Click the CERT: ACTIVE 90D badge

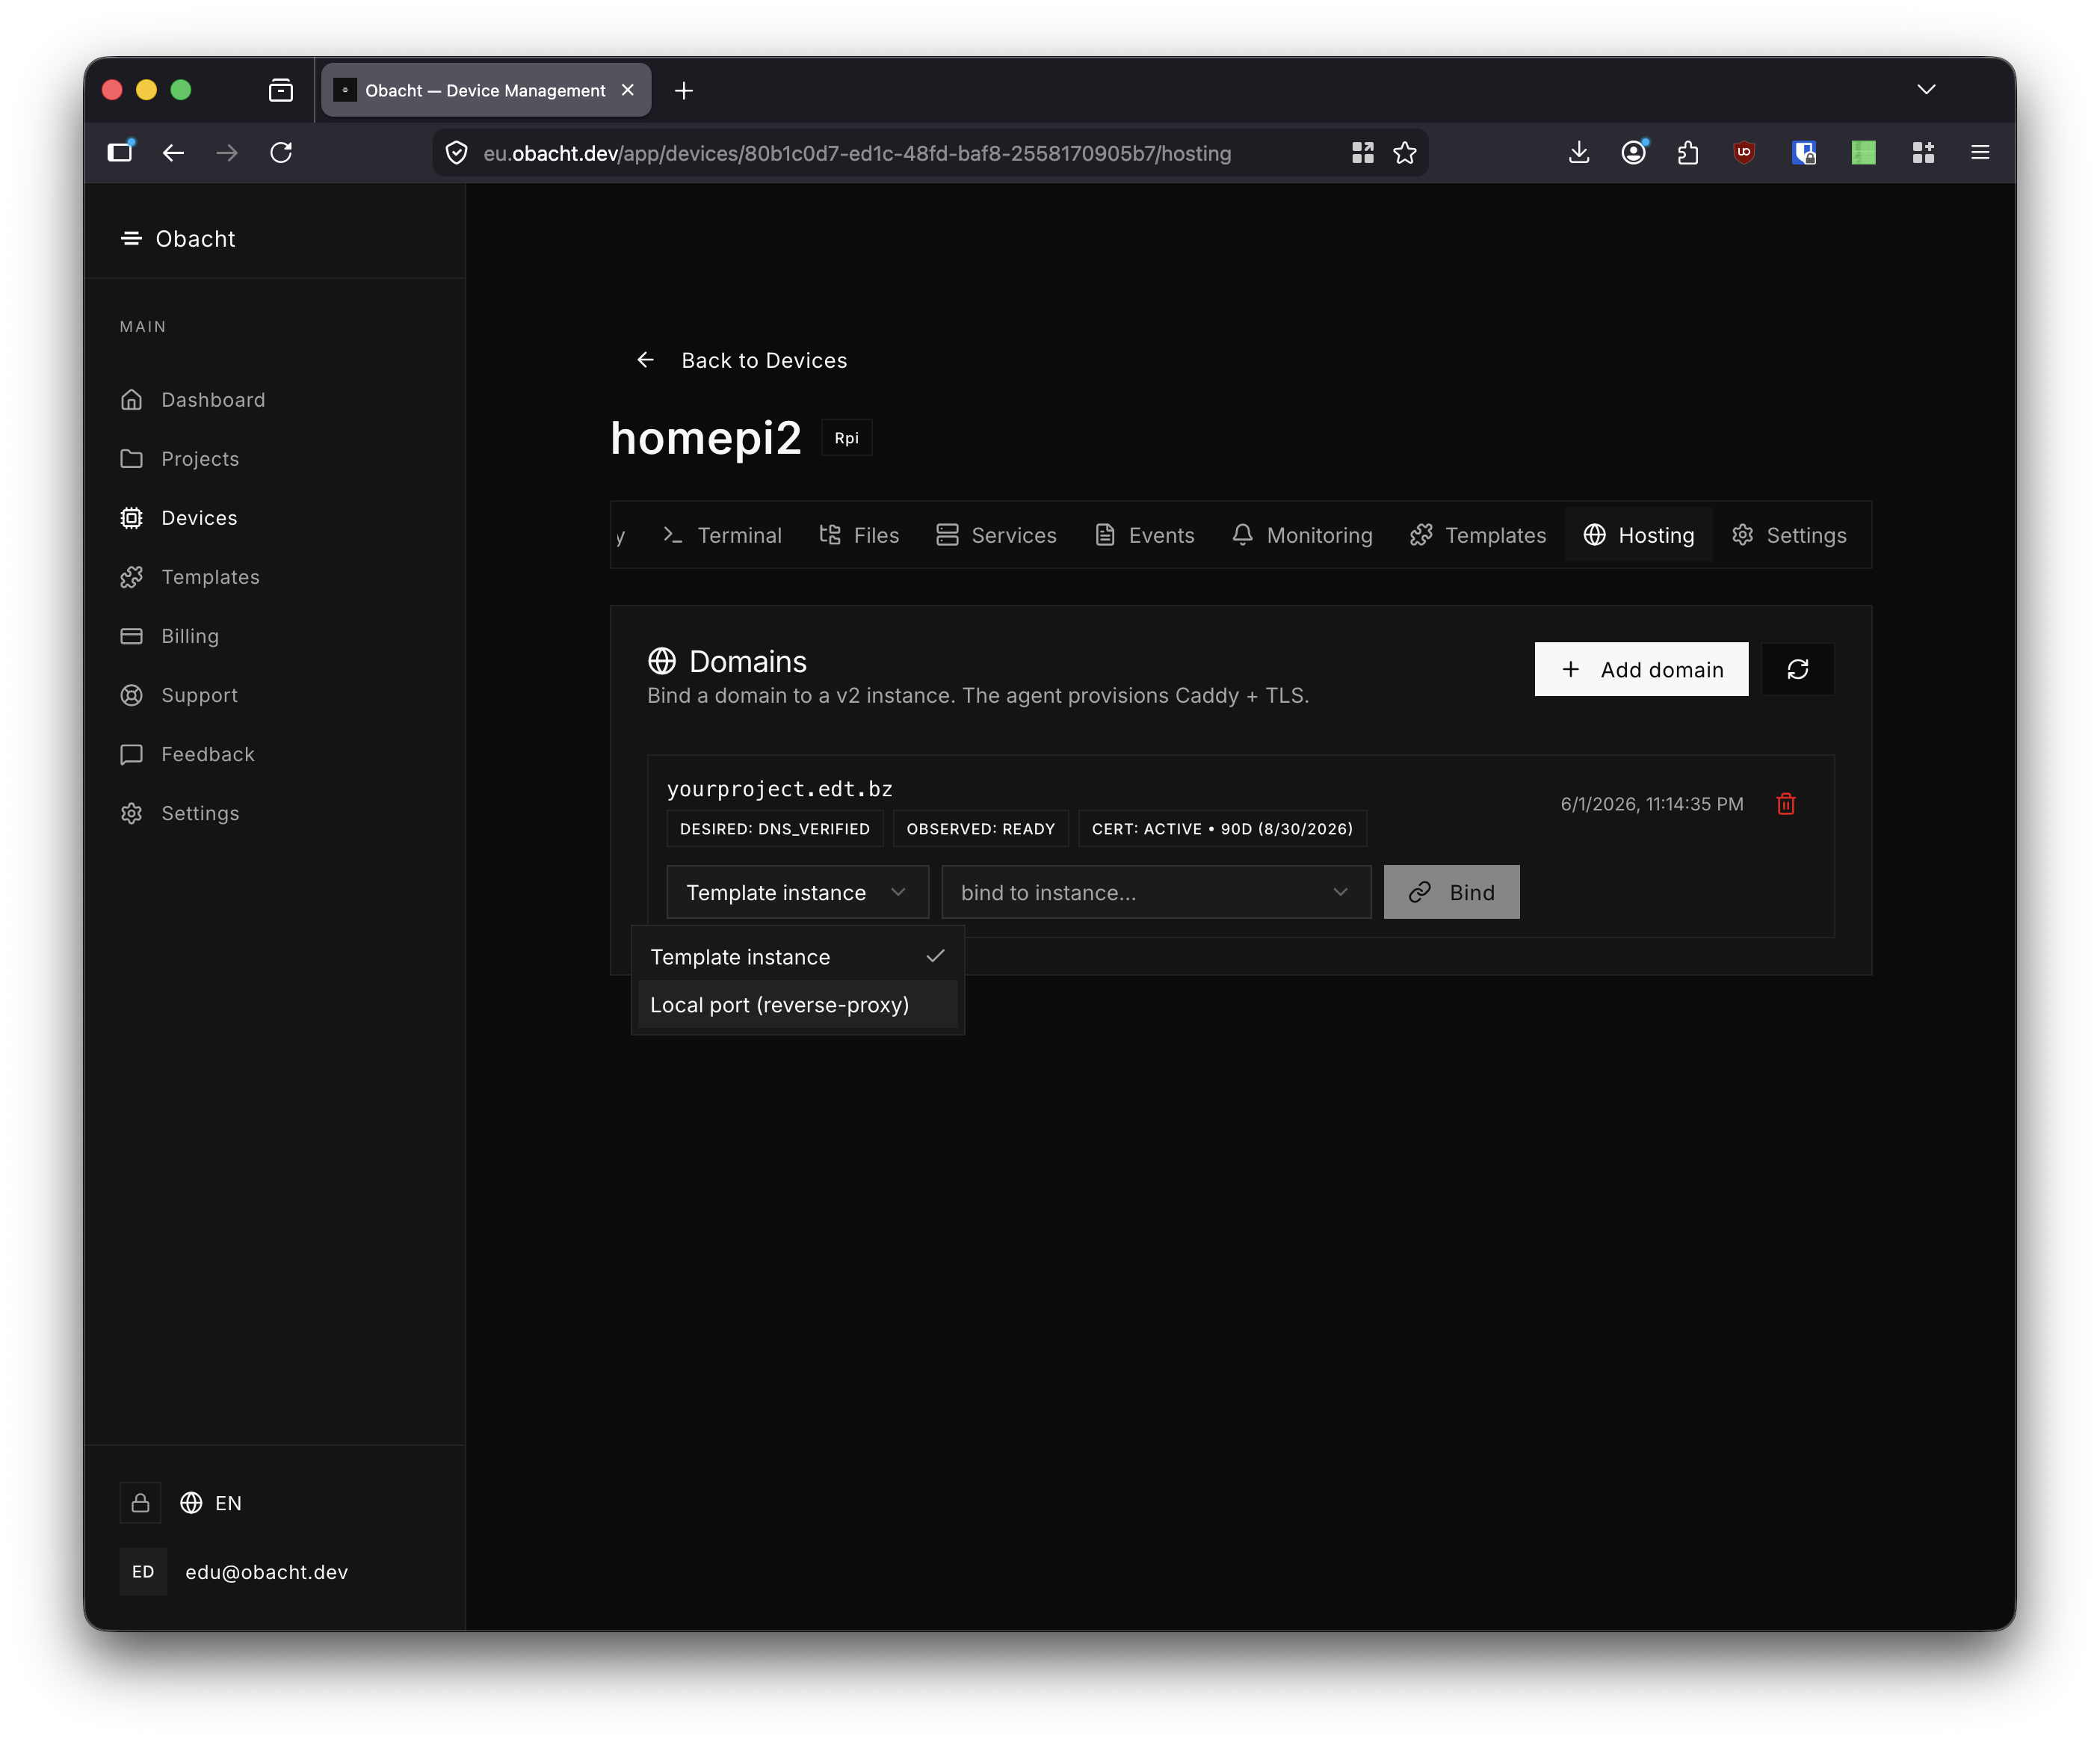(x=1222, y=828)
